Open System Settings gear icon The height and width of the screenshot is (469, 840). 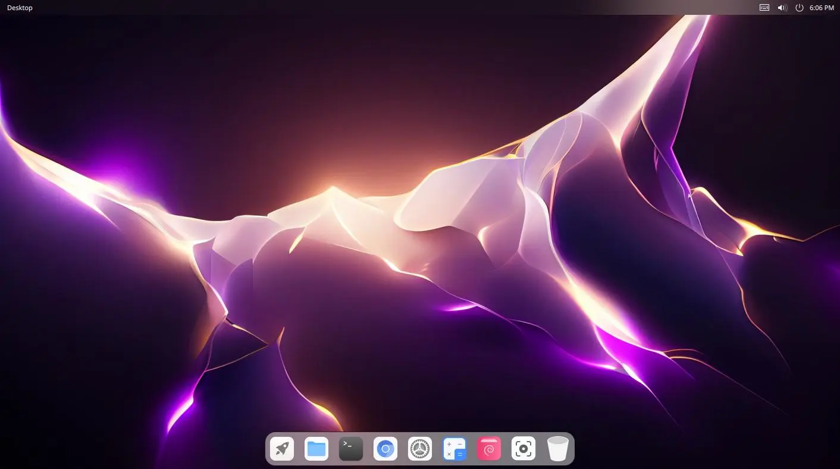[420, 449]
